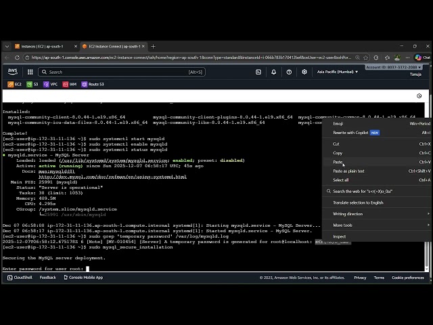This screenshot has width=433, height=325.
Task: Click the 'Securing the MySQL server deployment.' line
Action: click(54, 258)
